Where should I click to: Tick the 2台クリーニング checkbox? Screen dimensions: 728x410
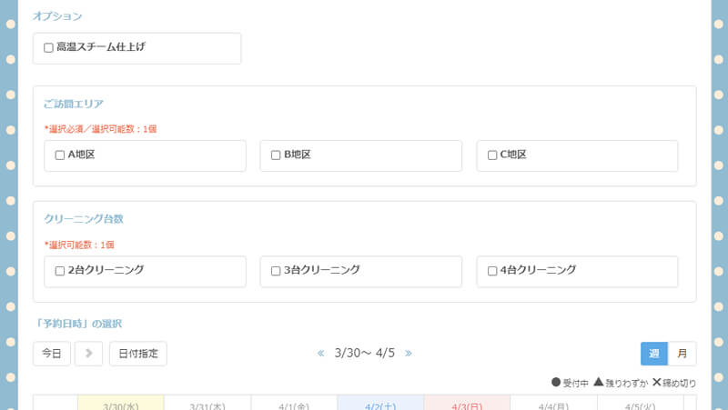point(60,271)
